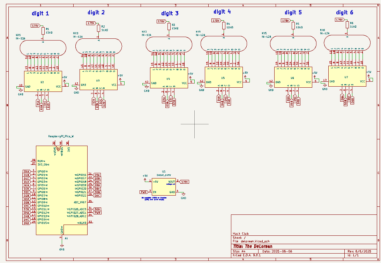Click the D6D label at GPIO26_ADC0
Viewport: 381px width, 263px height.
97,209
